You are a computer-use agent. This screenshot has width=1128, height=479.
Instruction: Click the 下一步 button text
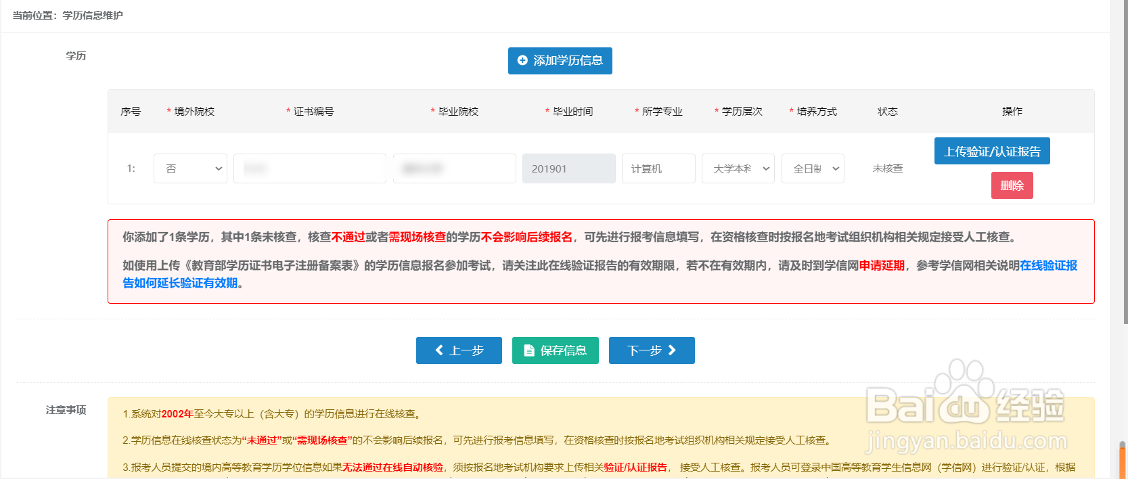coord(644,350)
